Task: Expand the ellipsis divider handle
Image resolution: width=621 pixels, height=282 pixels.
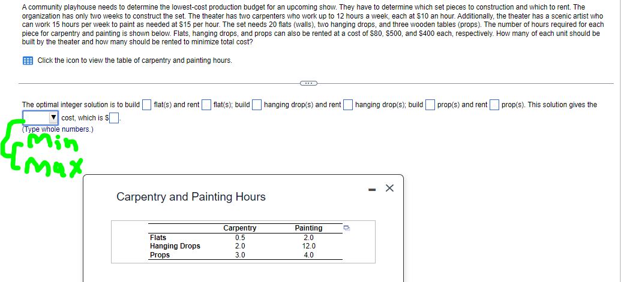Action: [x=308, y=83]
